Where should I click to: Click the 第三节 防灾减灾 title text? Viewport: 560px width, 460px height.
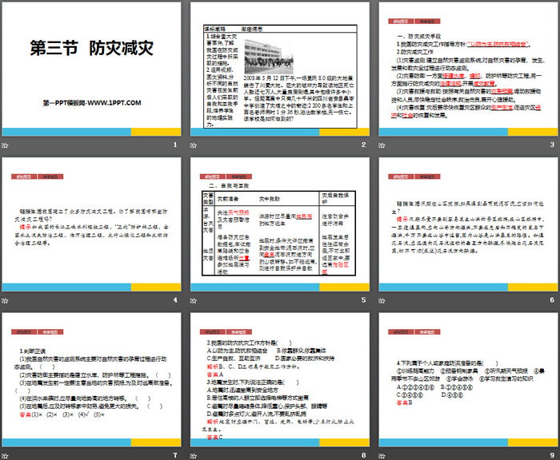[91, 48]
